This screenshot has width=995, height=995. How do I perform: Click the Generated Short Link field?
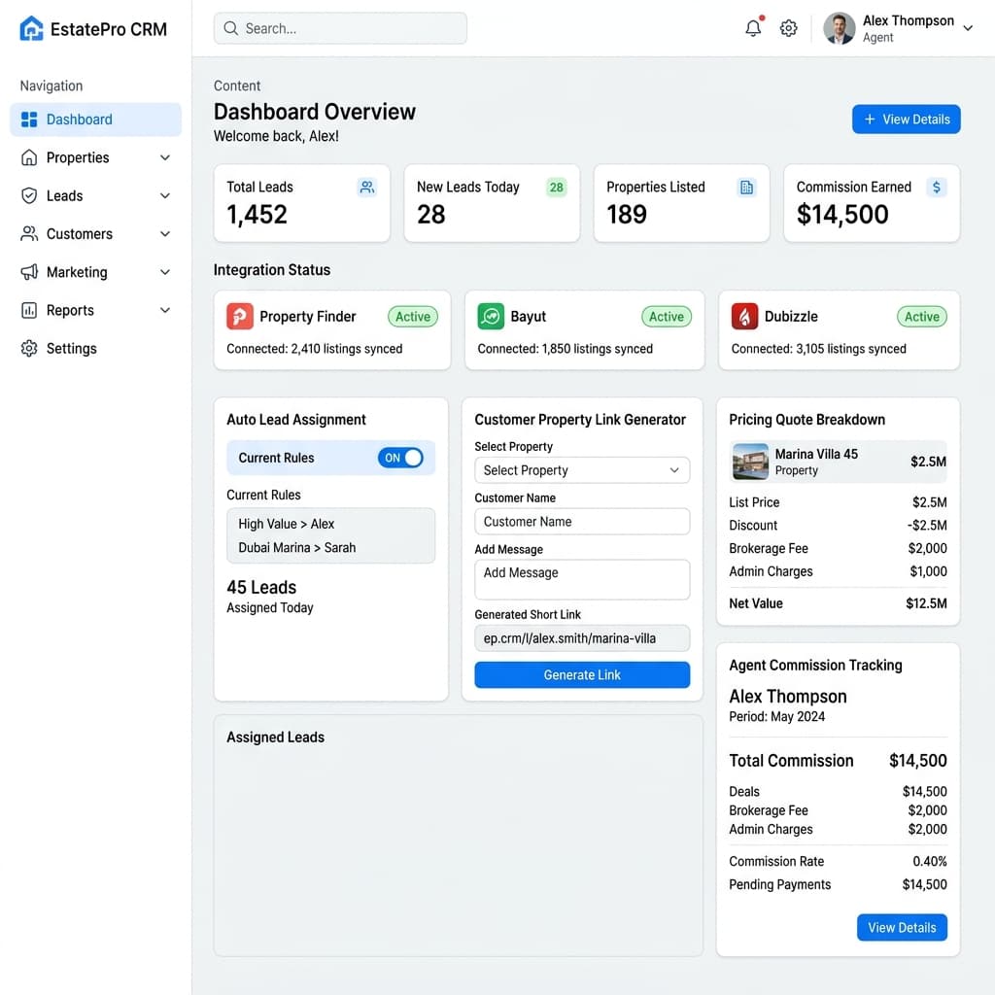[x=582, y=638]
